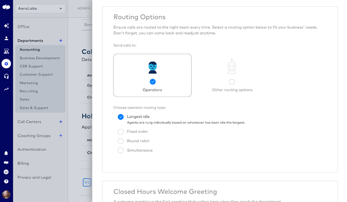347x202 pixels.
Task: Click the robot icon for other routing
Action: (x=232, y=66)
